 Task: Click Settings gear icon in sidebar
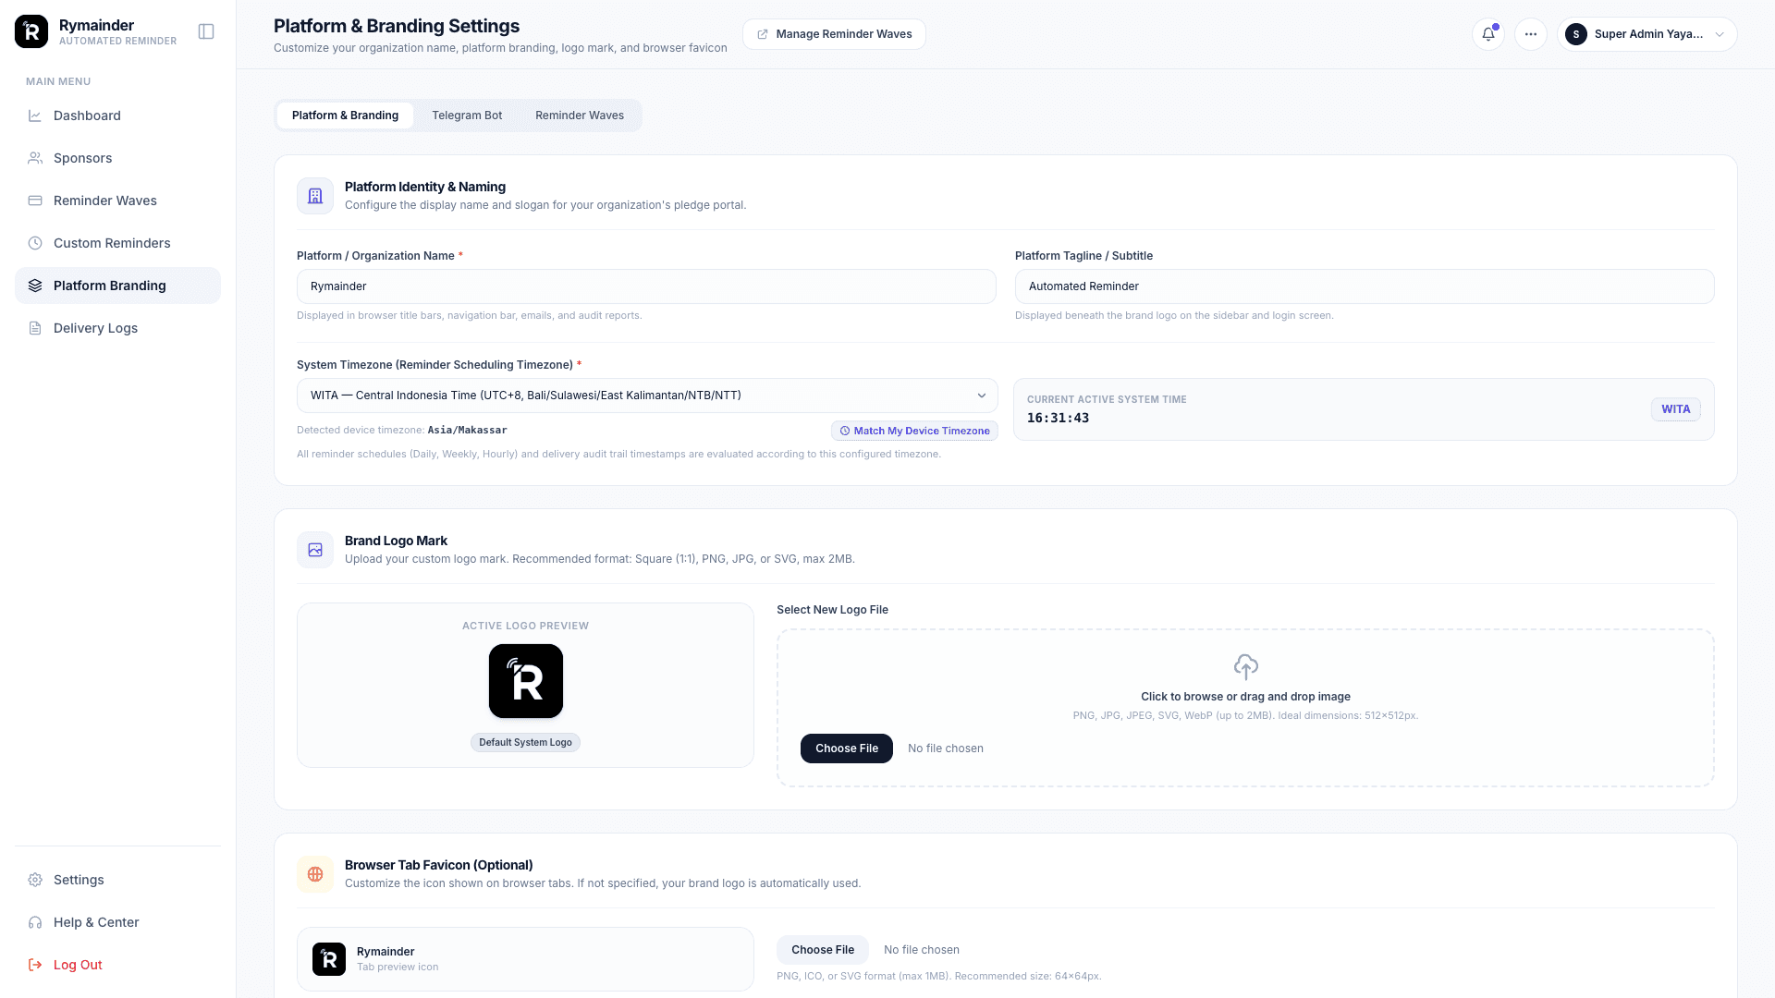pos(35,880)
